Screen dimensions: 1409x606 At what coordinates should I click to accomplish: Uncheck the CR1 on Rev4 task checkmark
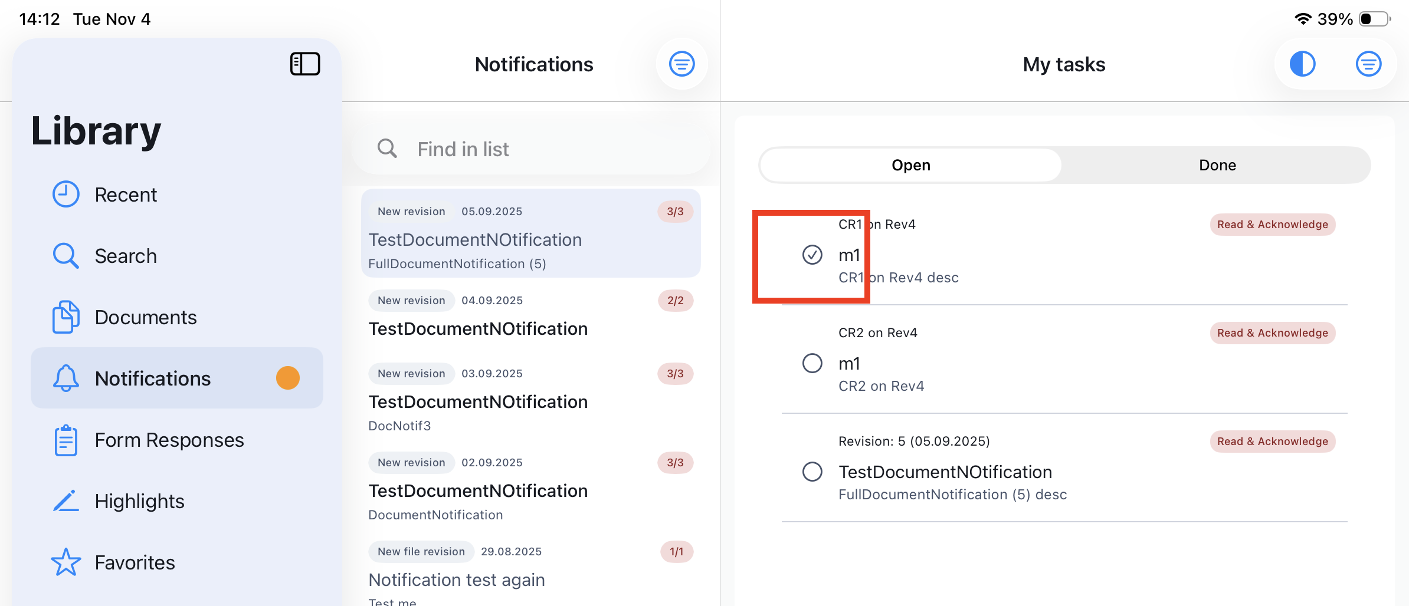coord(812,255)
